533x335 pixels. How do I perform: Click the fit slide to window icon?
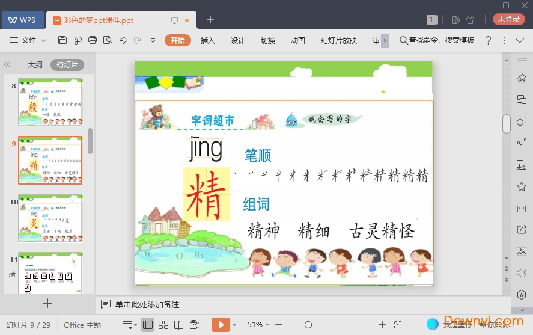[x=397, y=325]
